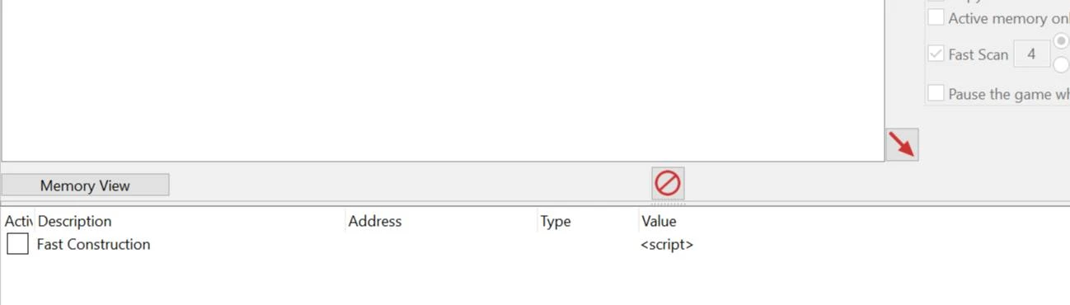
Task: Click inside the empty found addresses list
Action: point(443,80)
